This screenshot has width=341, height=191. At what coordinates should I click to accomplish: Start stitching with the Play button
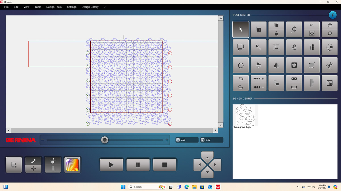[x=111, y=165]
